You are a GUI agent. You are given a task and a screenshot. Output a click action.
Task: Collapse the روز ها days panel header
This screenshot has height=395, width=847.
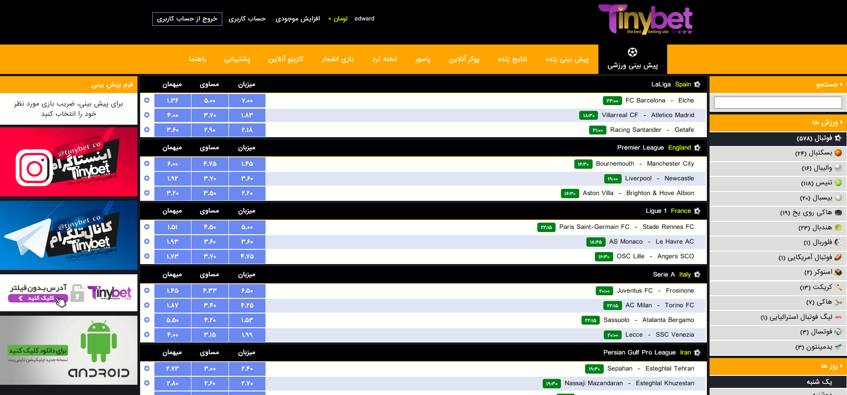pos(778,366)
